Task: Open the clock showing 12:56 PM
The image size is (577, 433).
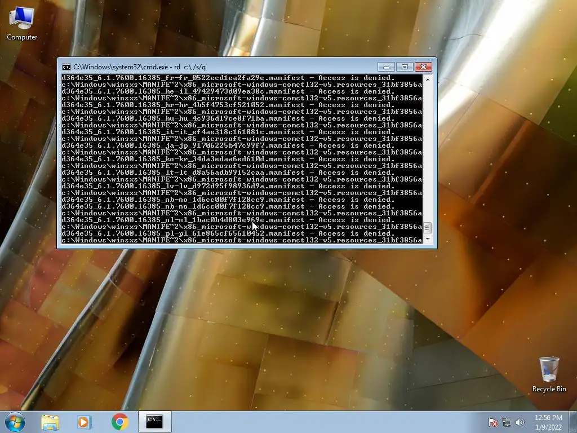Action: tap(548, 422)
